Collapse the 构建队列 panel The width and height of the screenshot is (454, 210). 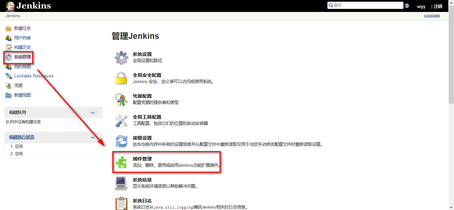93,113
